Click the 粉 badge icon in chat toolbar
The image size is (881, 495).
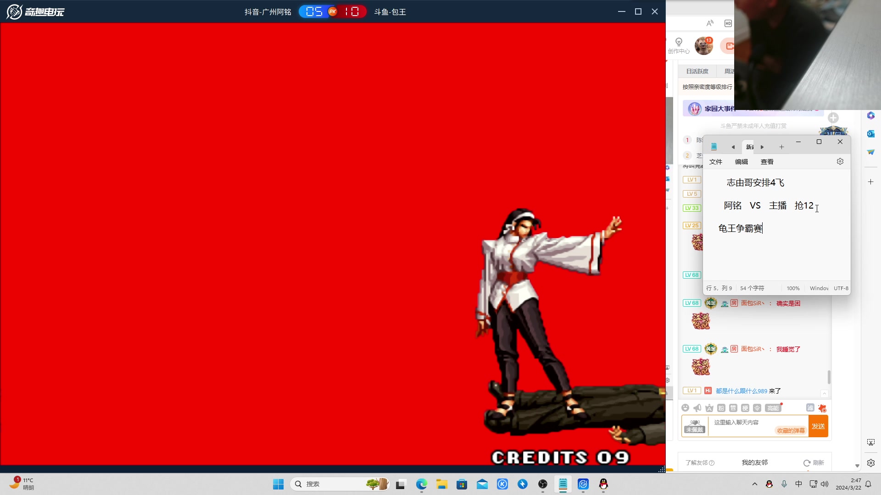(721, 408)
